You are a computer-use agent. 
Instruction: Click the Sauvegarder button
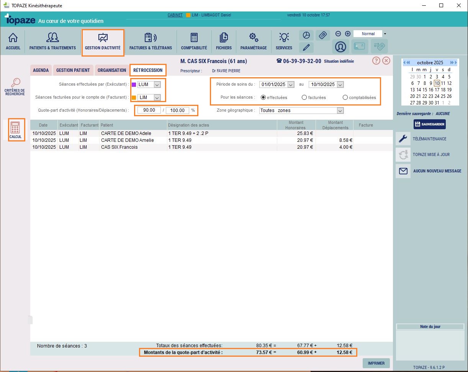point(429,124)
